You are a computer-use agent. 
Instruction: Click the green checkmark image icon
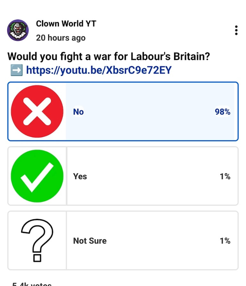(37, 176)
